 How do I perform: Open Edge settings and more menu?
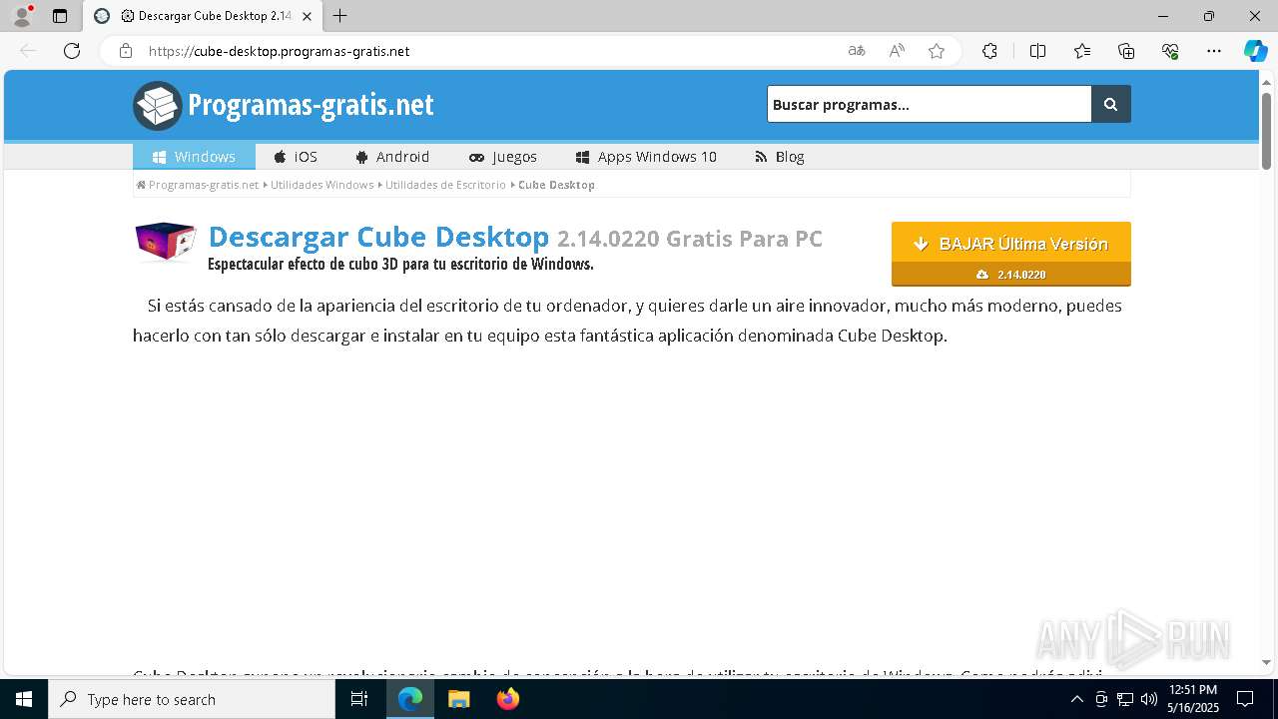[1214, 51]
